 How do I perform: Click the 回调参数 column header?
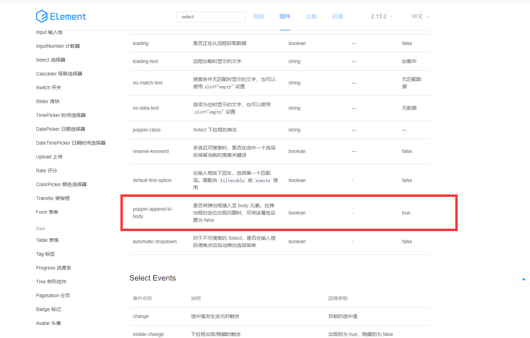[338, 298]
